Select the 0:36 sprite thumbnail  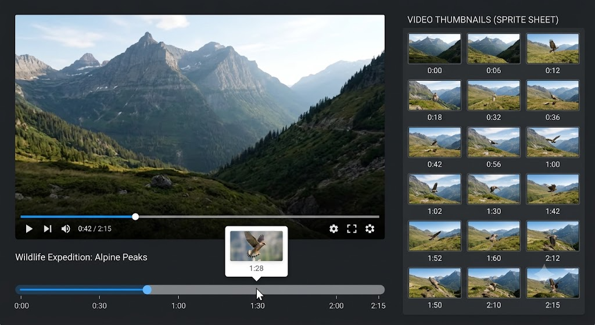(553, 95)
